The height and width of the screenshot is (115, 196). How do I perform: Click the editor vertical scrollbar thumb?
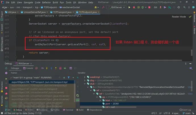click(x=192, y=53)
